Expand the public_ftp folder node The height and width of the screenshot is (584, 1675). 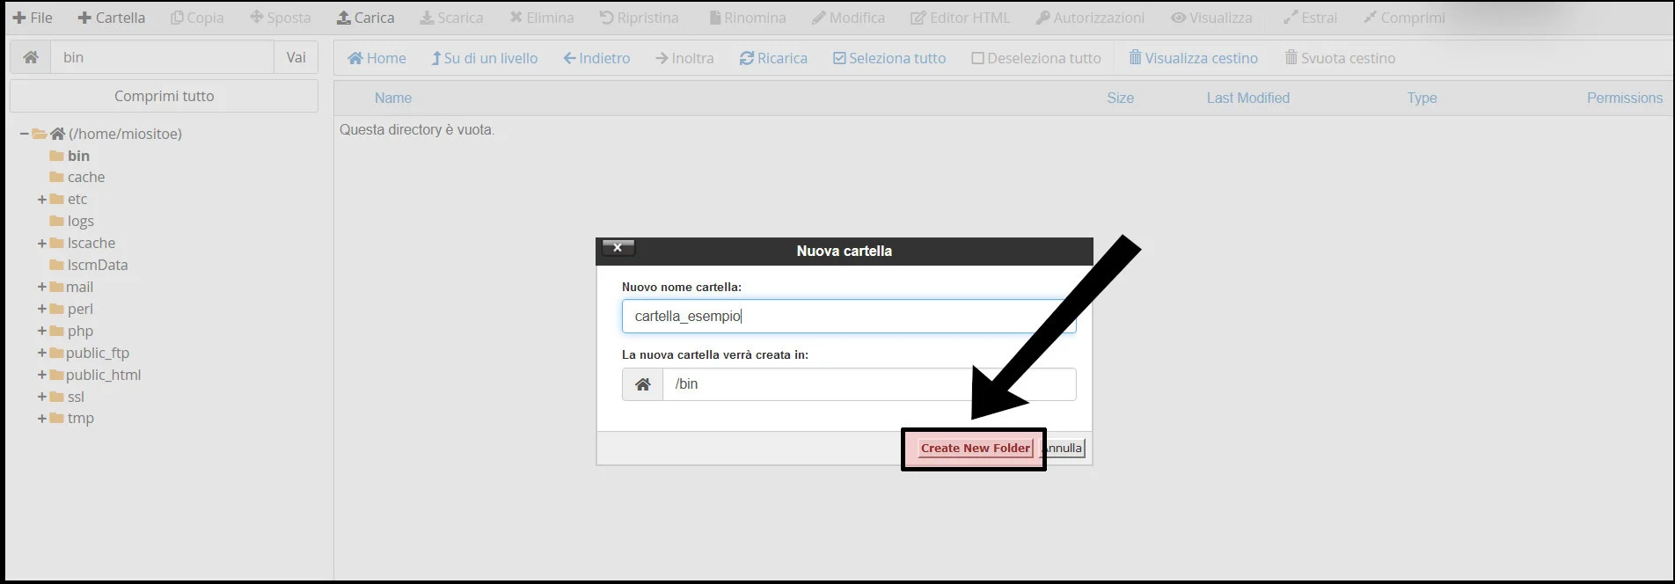pyautogui.click(x=42, y=354)
